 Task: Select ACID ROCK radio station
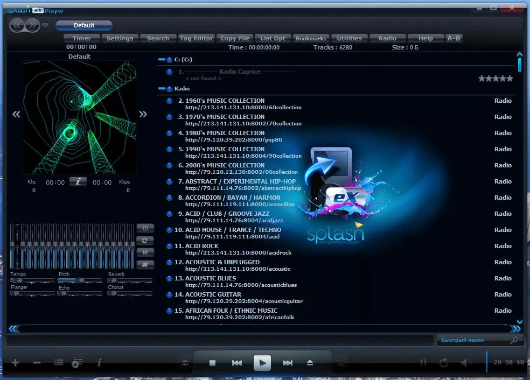pos(336,249)
